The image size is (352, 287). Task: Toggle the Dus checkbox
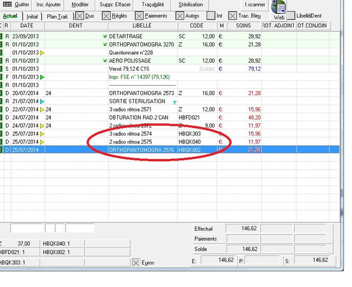(79, 16)
